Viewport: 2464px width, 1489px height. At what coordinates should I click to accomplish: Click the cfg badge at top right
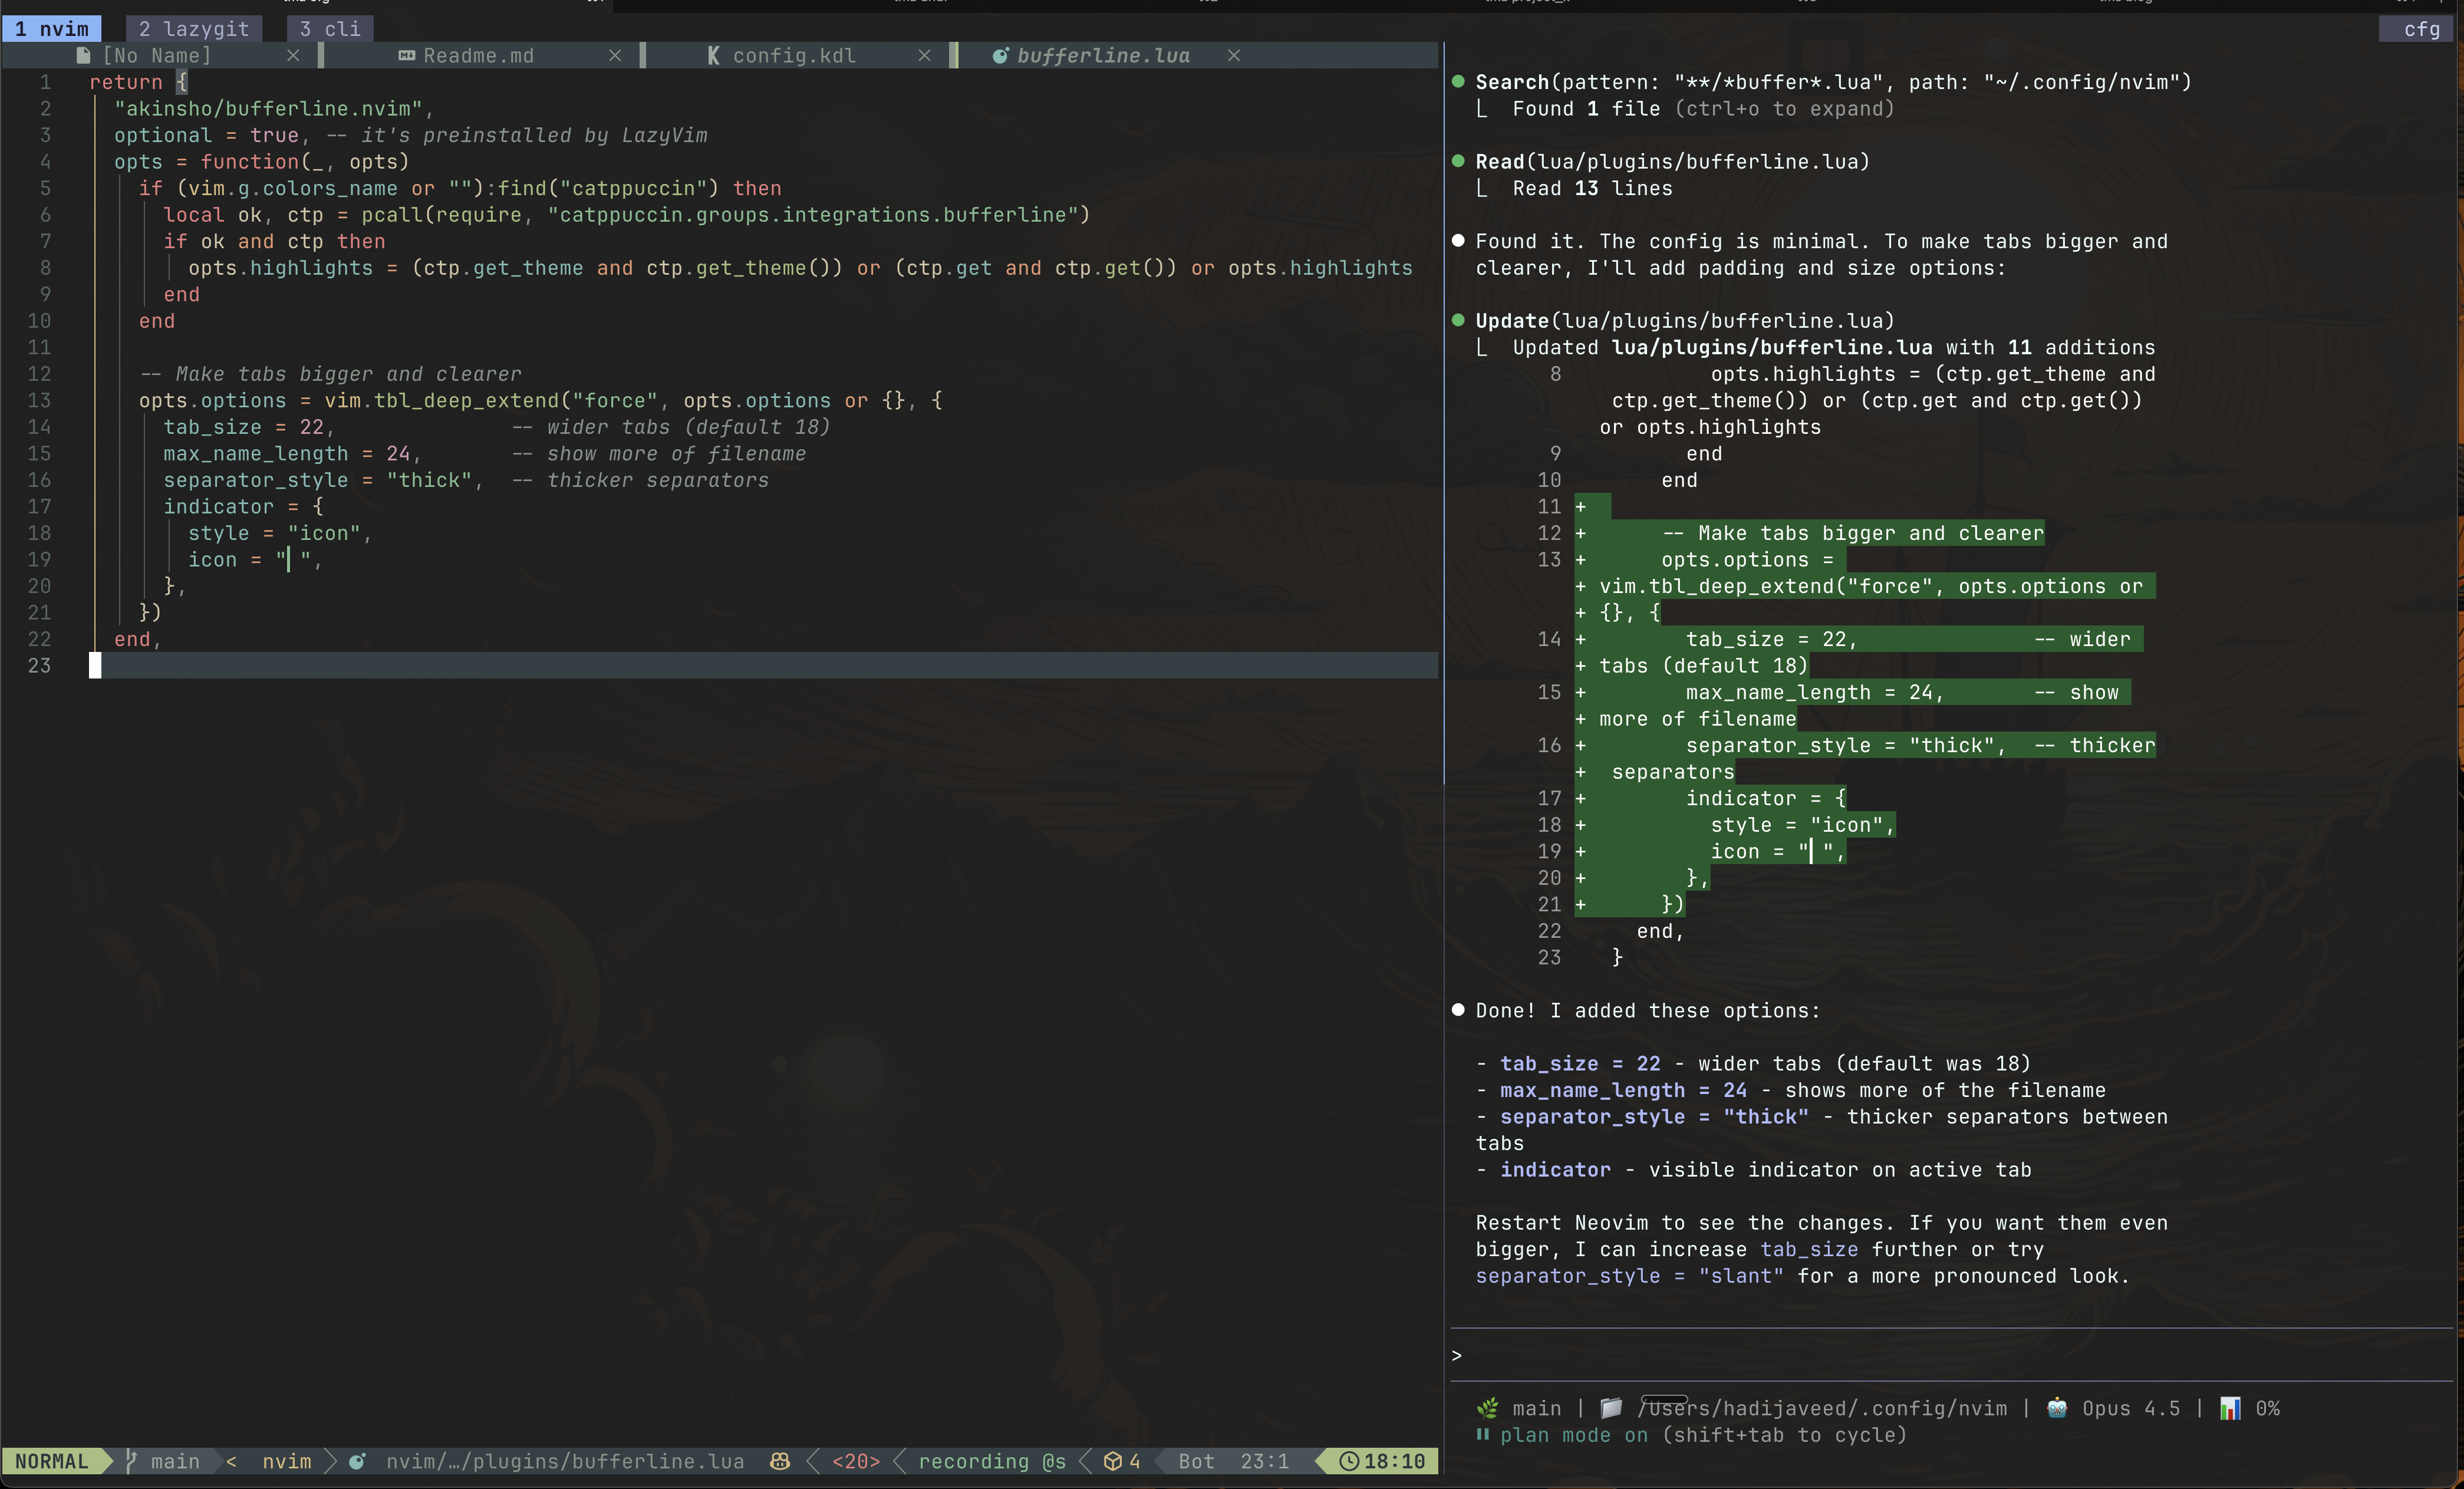tap(2419, 29)
